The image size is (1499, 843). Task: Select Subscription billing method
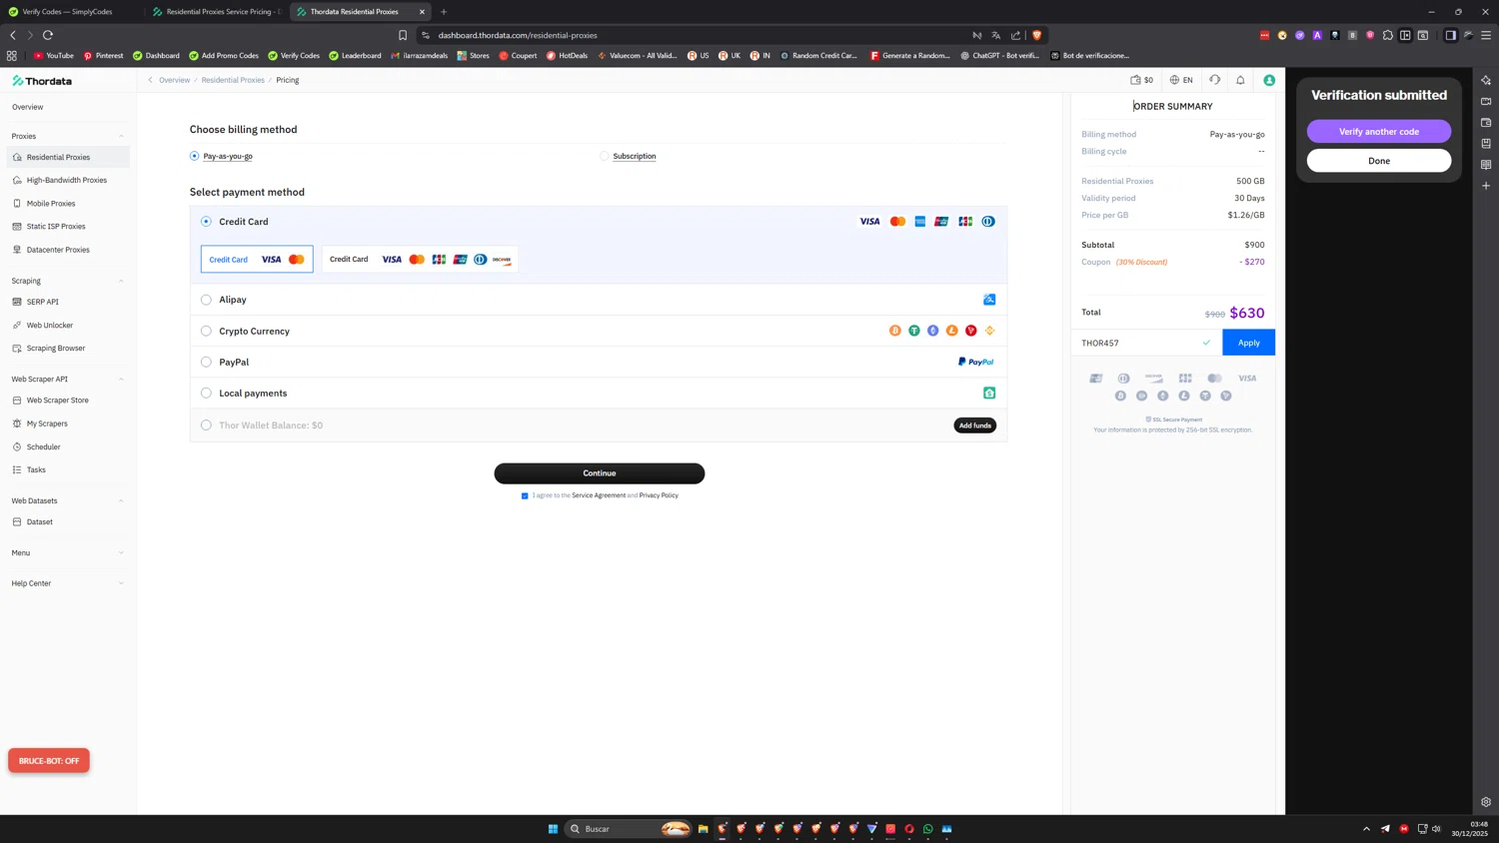[x=604, y=156]
